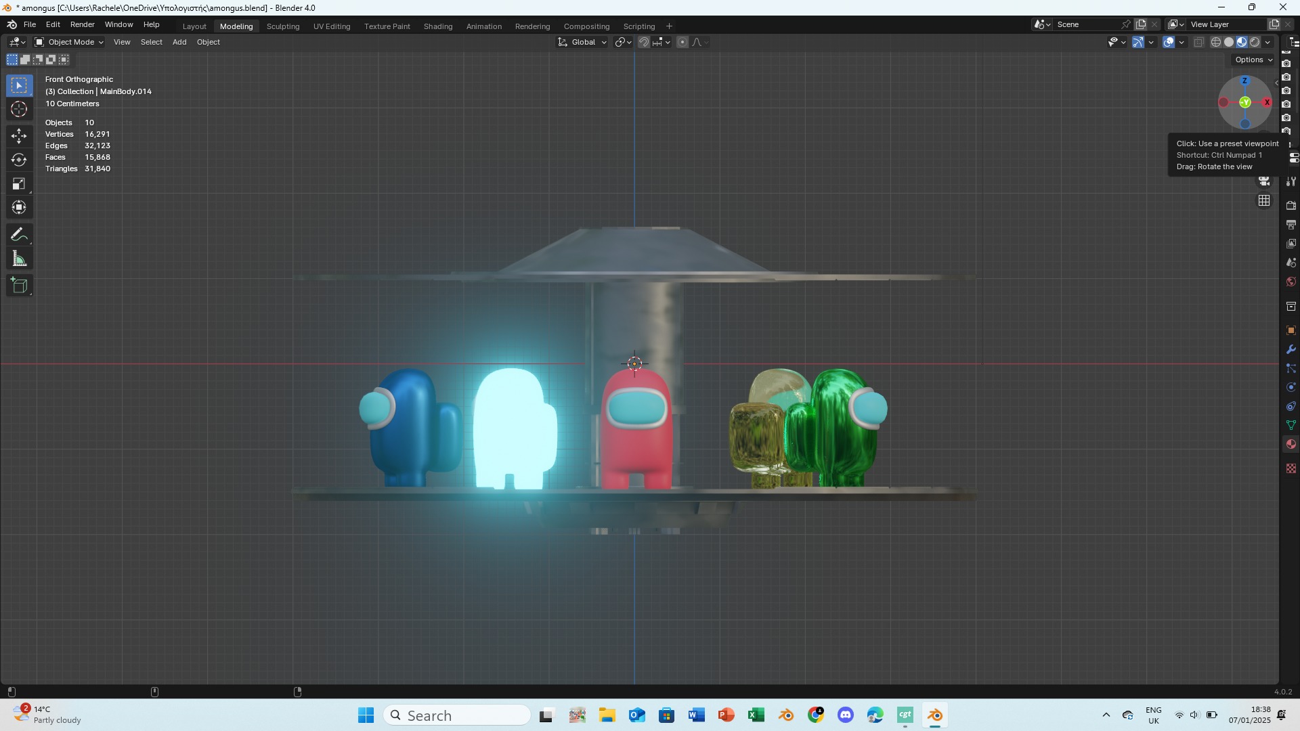The height and width of the screenshot is (731, 1300).
Task: Select the Select Box tool
Action: 19,85
